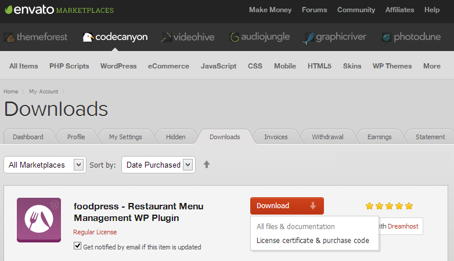
Task: Click the Envato leaf logo
Action: point(9,10)
